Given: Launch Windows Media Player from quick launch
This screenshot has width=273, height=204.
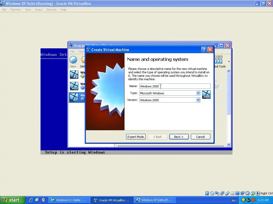Looking at the screenshot, I should (x=43, y=200).
